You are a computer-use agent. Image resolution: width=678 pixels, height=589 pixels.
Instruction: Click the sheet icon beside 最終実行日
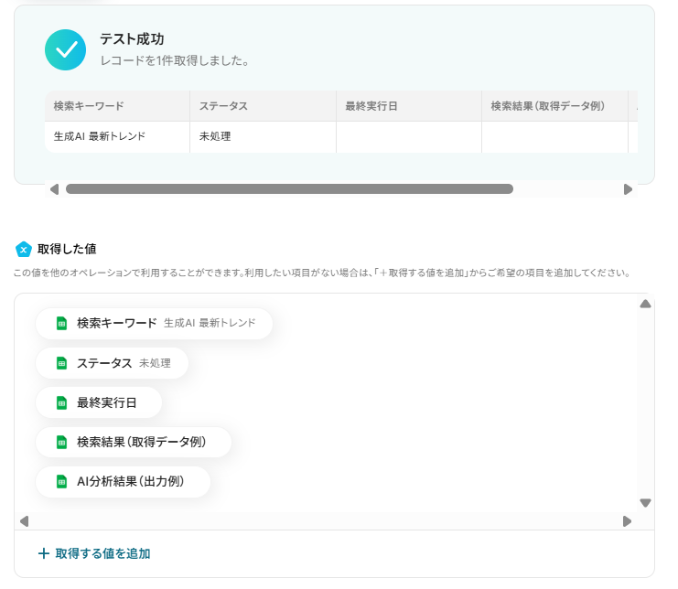[x=61, y=402]
